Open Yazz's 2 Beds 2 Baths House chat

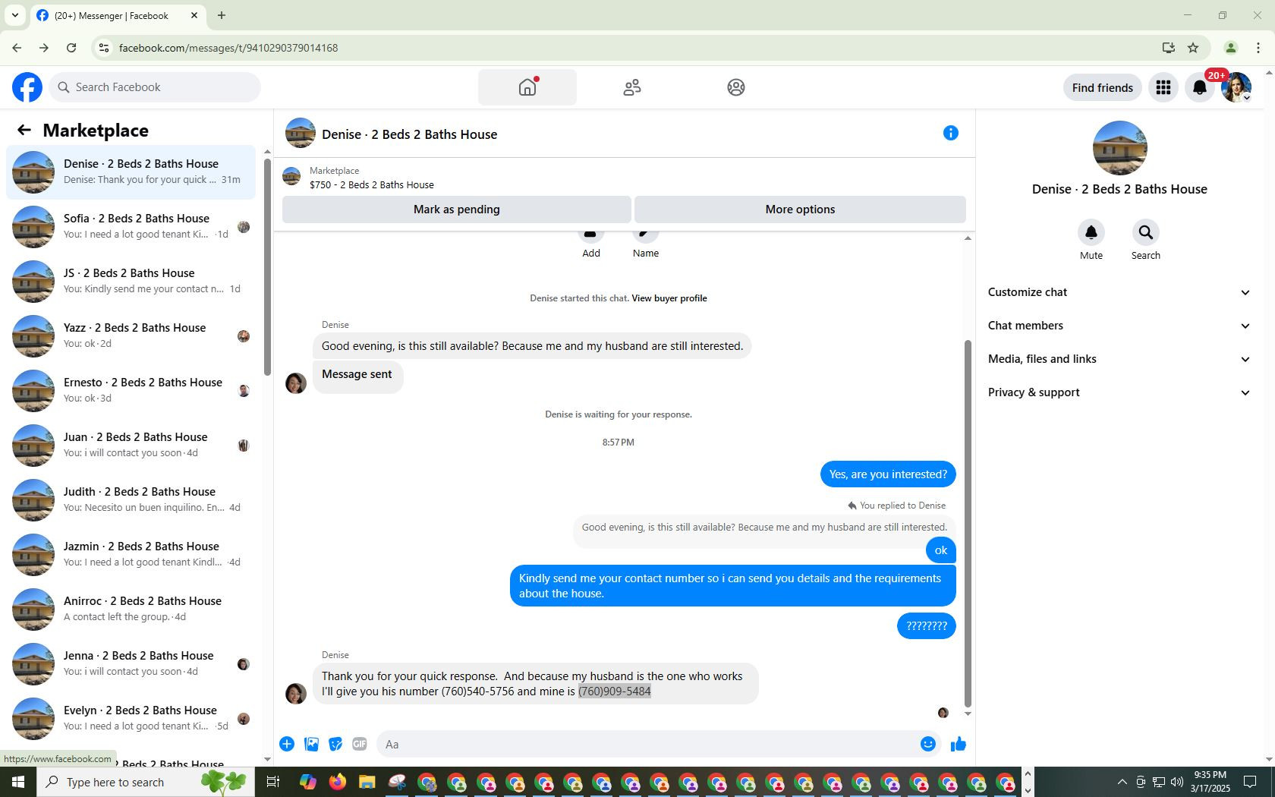(131, 336)
